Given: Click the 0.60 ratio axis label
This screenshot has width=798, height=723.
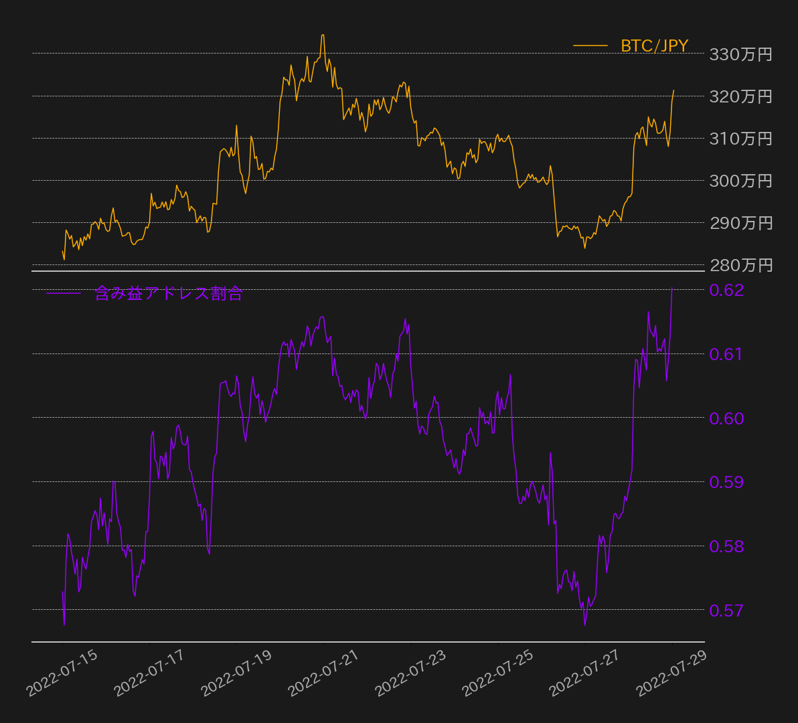Looking at the screenshot, I should (x=727, y=418).
